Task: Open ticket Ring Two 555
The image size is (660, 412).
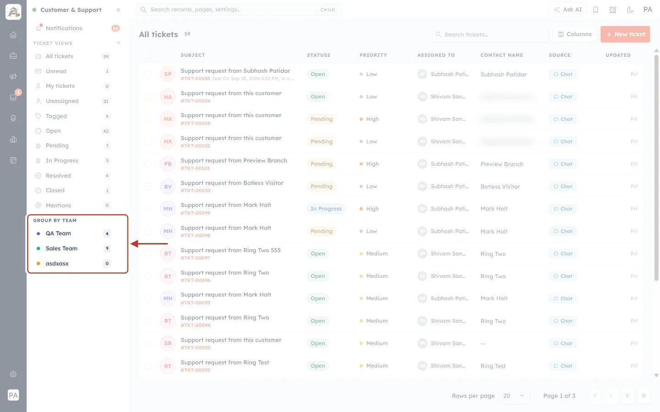Action: tap(231, 250)
